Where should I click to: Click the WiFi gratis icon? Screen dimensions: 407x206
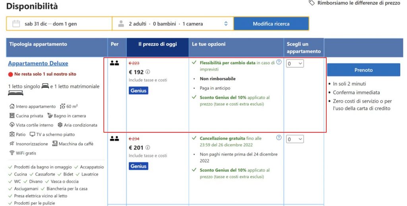(12, 153)
